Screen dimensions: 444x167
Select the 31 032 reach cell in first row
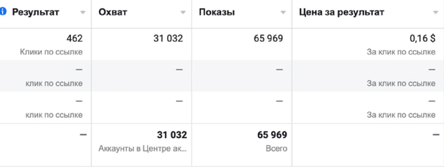[168, 39]
